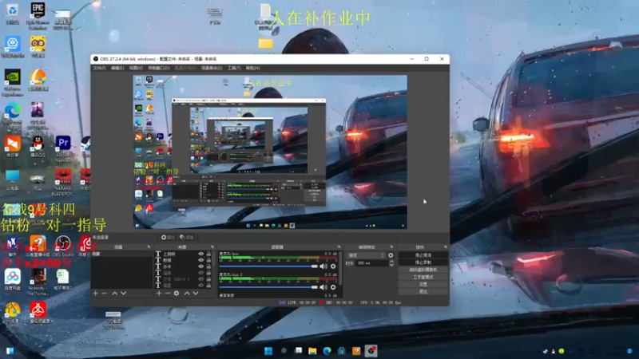Viewport: 639px width, 359px height.
Task: Mute the first mixer audio channel
Action: 323,266
